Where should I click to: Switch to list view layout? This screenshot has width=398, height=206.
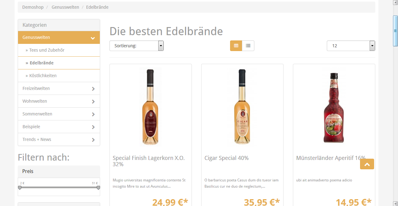coord(248,46)
